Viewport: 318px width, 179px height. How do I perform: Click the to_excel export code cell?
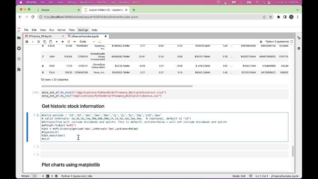tap(164, 94)
